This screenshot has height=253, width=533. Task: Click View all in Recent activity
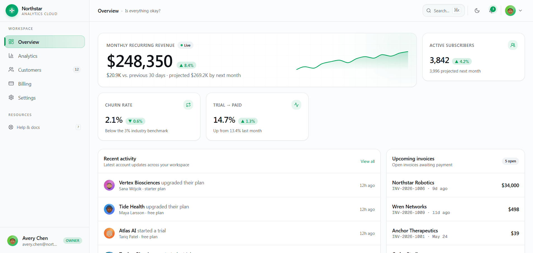(368, 161)
